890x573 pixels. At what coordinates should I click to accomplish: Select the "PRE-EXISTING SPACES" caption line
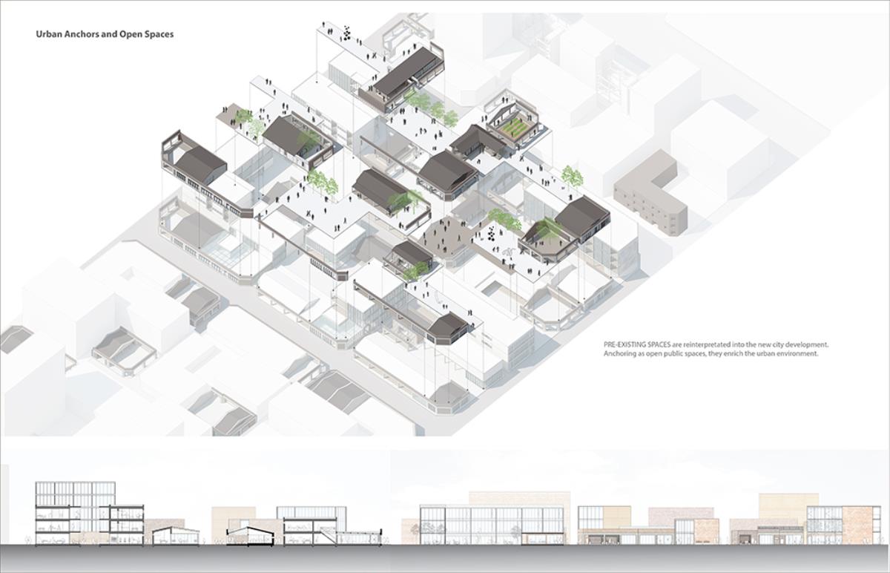[x=716, y=345]
